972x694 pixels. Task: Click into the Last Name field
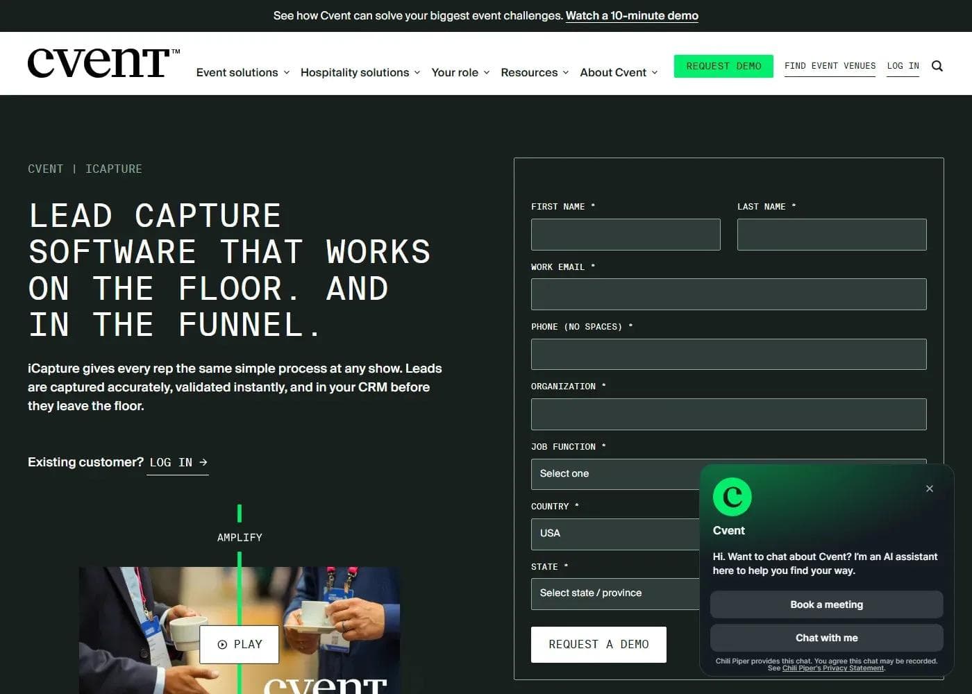pos(832,235)
